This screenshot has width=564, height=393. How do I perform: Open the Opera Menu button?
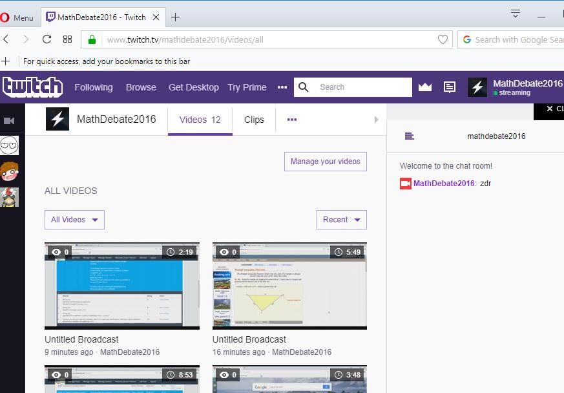17,17
